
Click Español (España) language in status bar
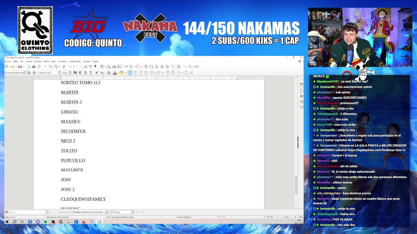(184, 217)
